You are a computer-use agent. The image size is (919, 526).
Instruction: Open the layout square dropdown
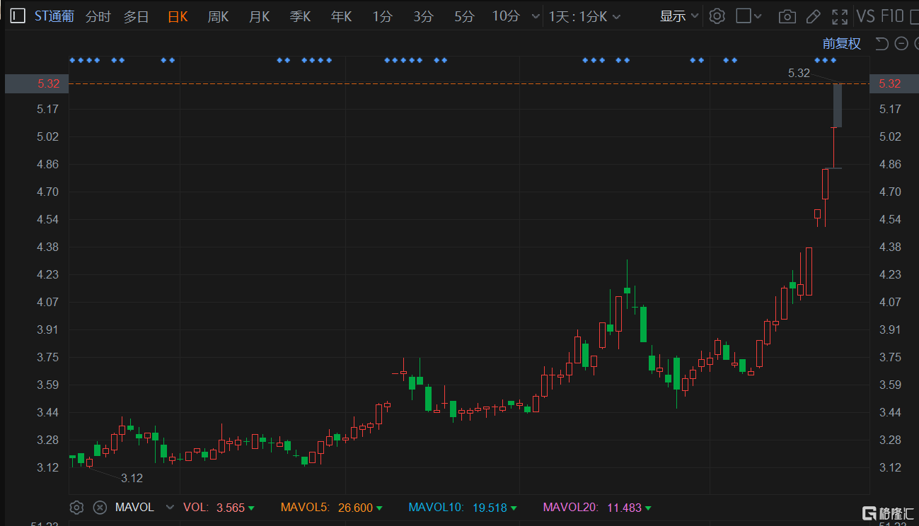[749, 16]
